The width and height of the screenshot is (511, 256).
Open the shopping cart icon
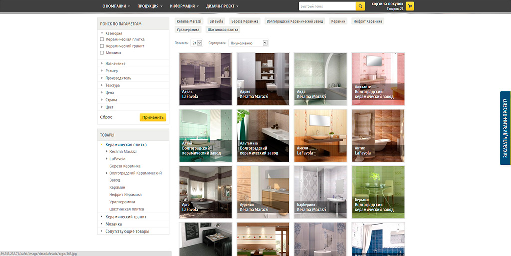pyautogui.click(x=410, y=6)
